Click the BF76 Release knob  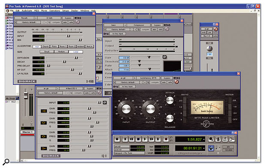pos(170,118)
